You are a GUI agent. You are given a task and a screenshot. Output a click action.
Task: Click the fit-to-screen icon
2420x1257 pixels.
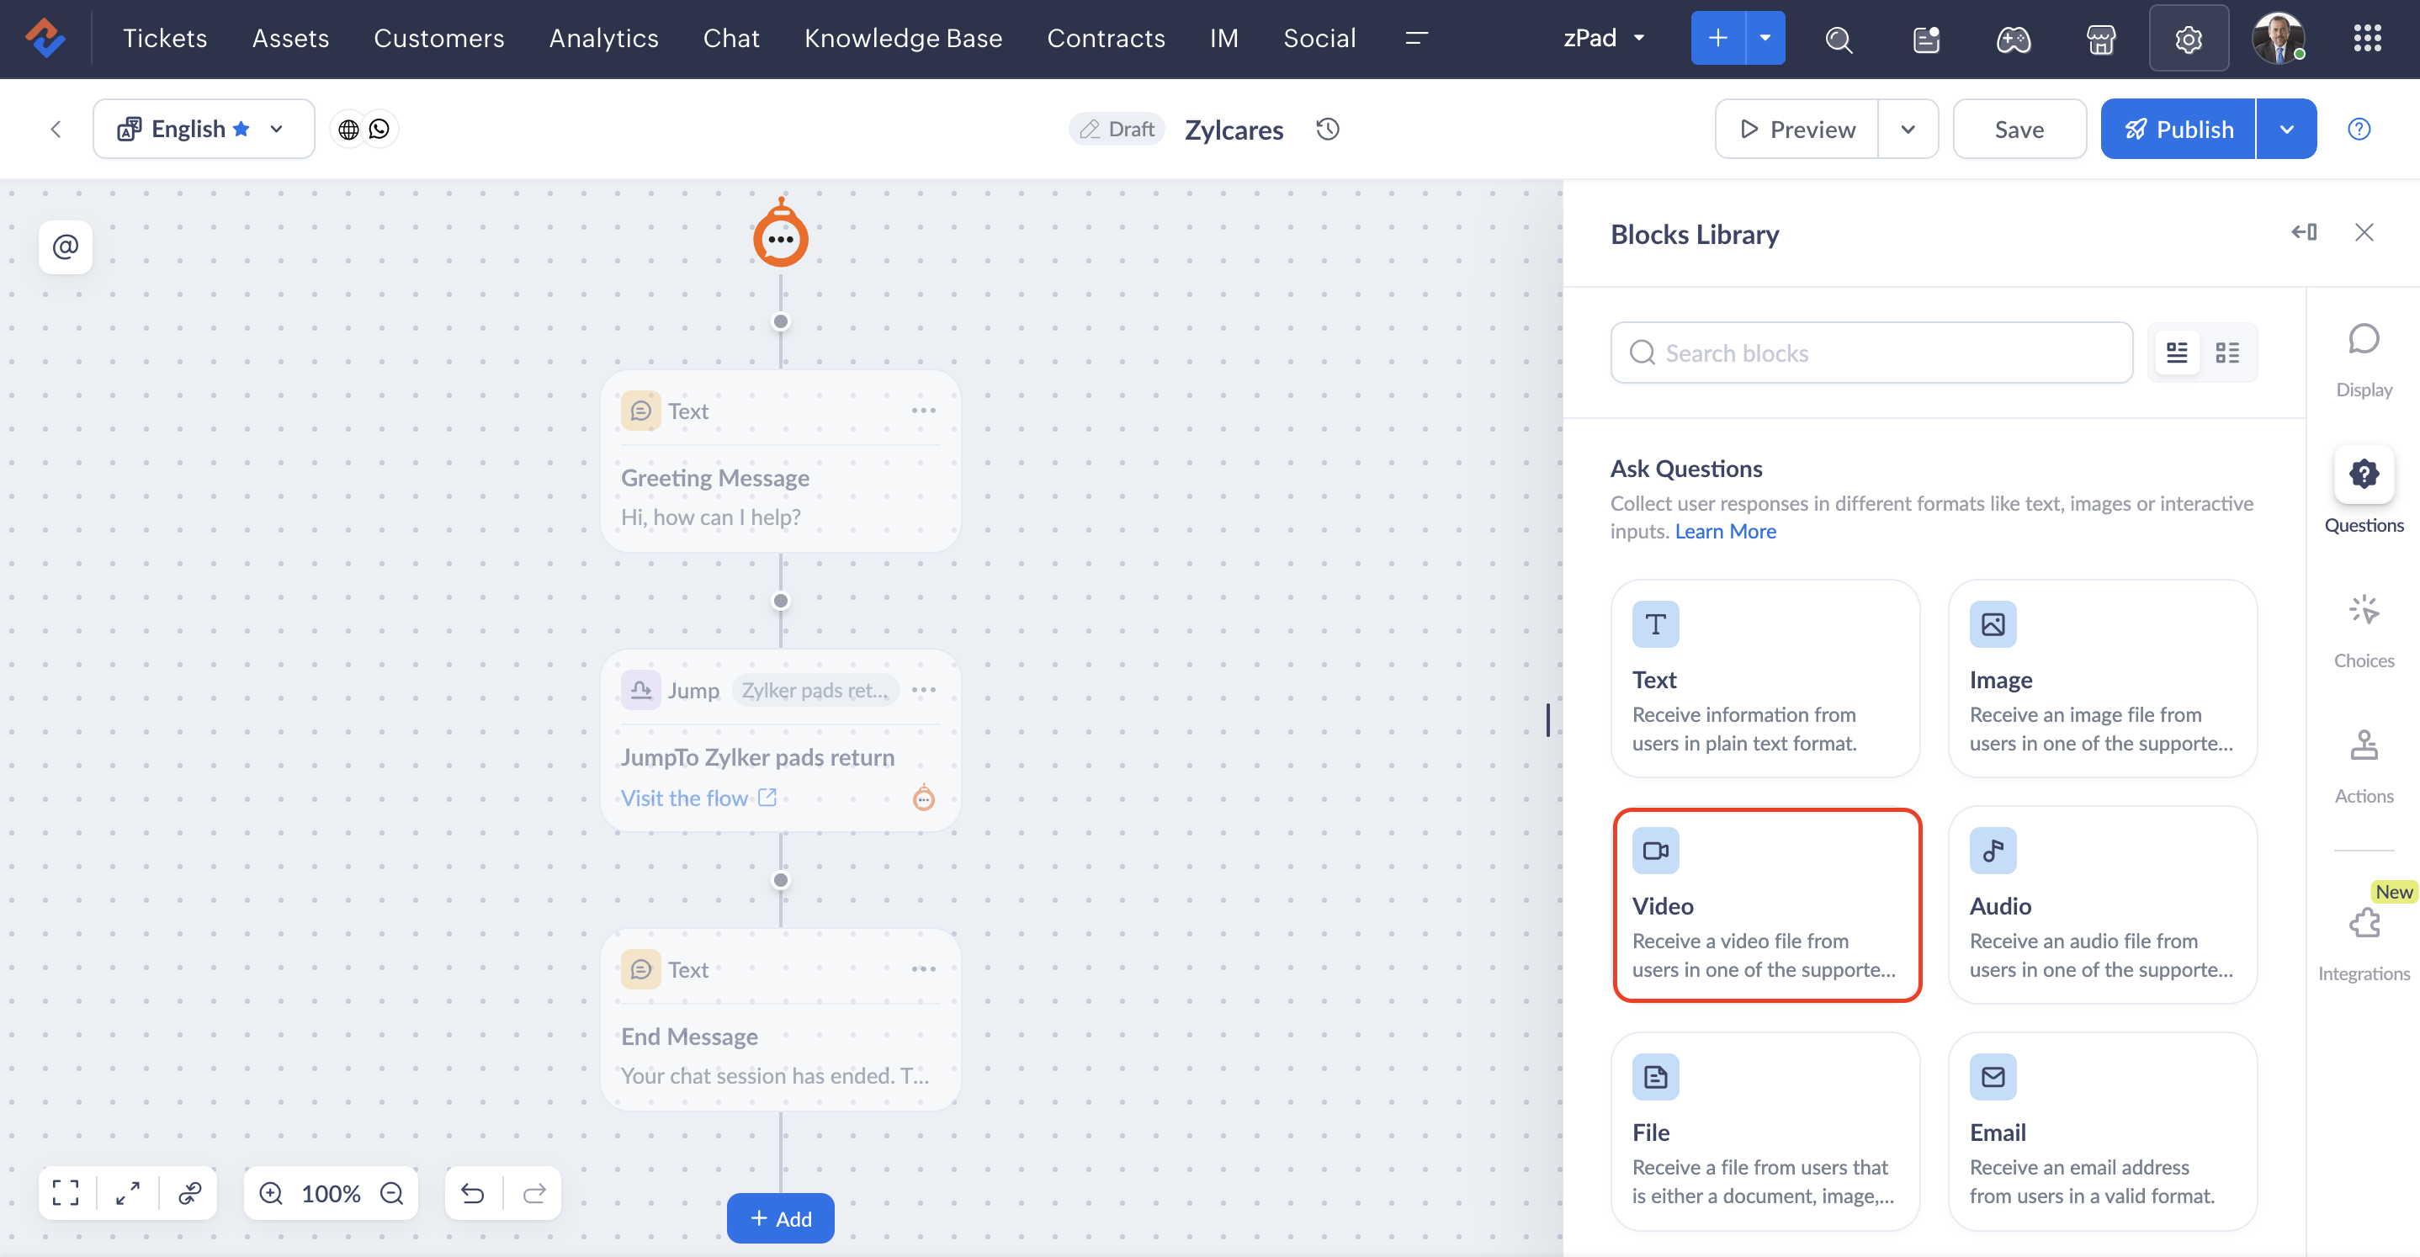65,1193
